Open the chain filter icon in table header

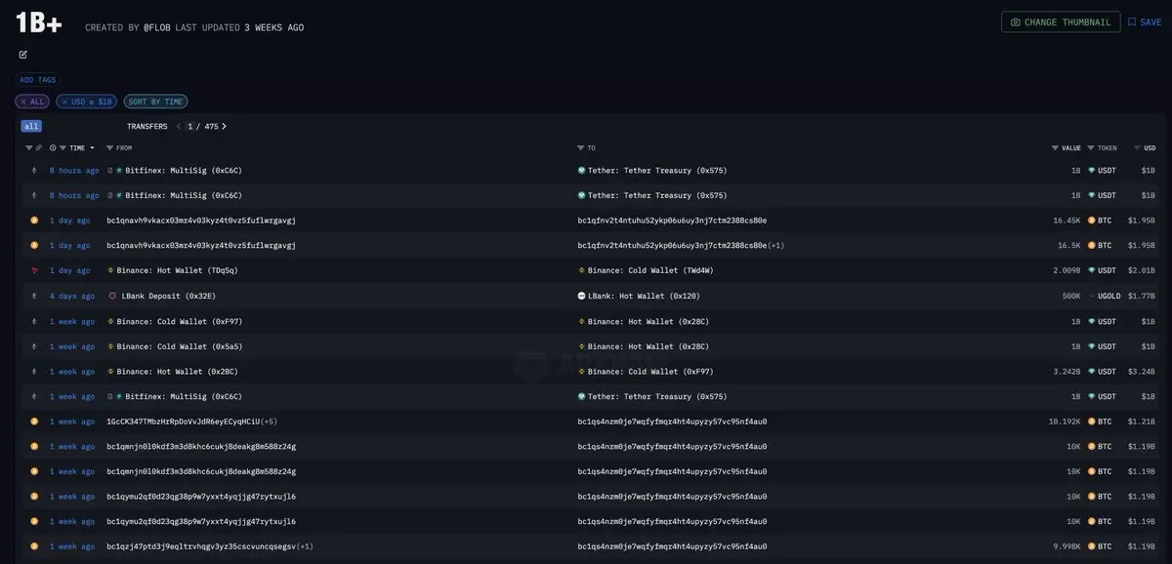coord(28,148)
